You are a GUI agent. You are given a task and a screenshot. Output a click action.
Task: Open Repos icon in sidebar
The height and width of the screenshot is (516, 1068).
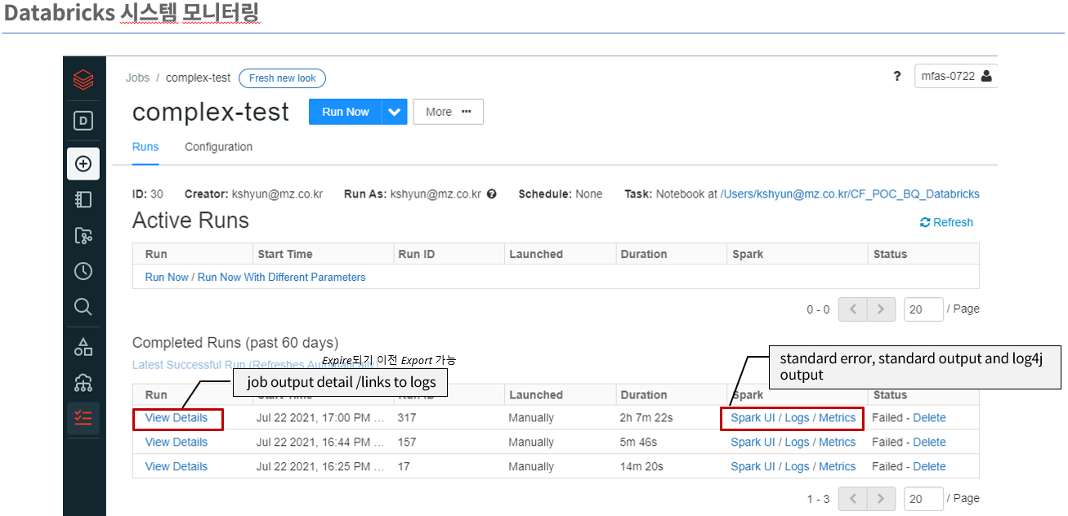(x=83, y=236)
